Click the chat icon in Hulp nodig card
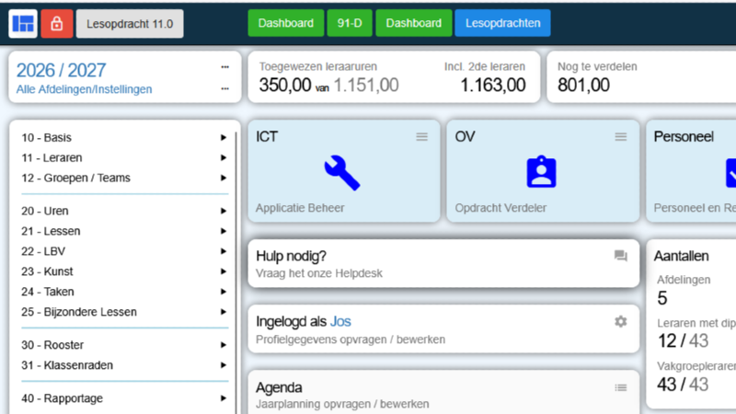The height and width of the screenshot is (414, 736). pos(620,256)
